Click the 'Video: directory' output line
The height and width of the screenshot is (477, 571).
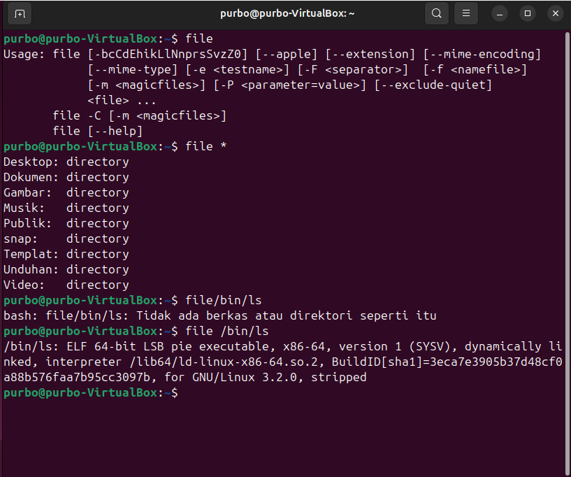click(x=66, y=285)
